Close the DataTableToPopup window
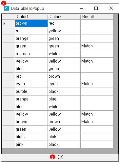The width and height of the screenshot is (119, 162). 111,8
